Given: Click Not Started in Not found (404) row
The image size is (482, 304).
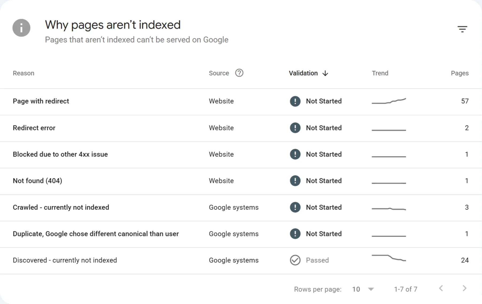Looking at the screenshot, I should coord(324,181).
